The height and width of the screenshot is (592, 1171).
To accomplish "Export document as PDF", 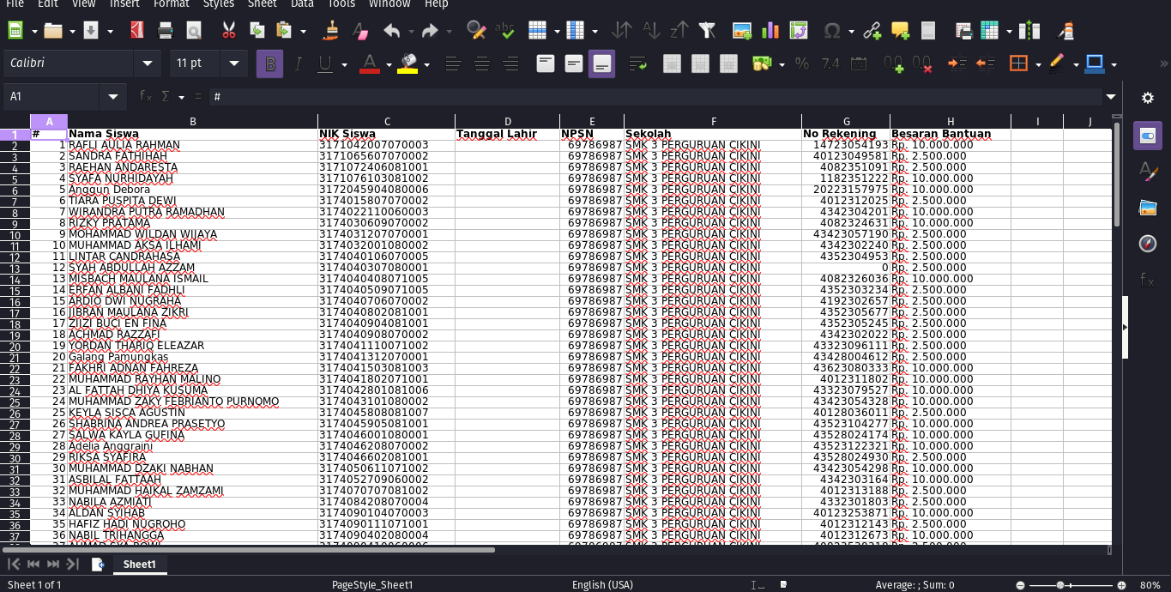I will [x=136, y=31].
